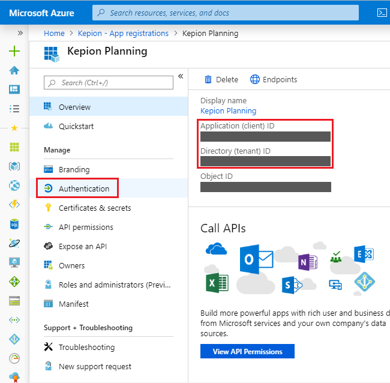
Task: Open Expose an API
Action: click(x=109, y=246)
